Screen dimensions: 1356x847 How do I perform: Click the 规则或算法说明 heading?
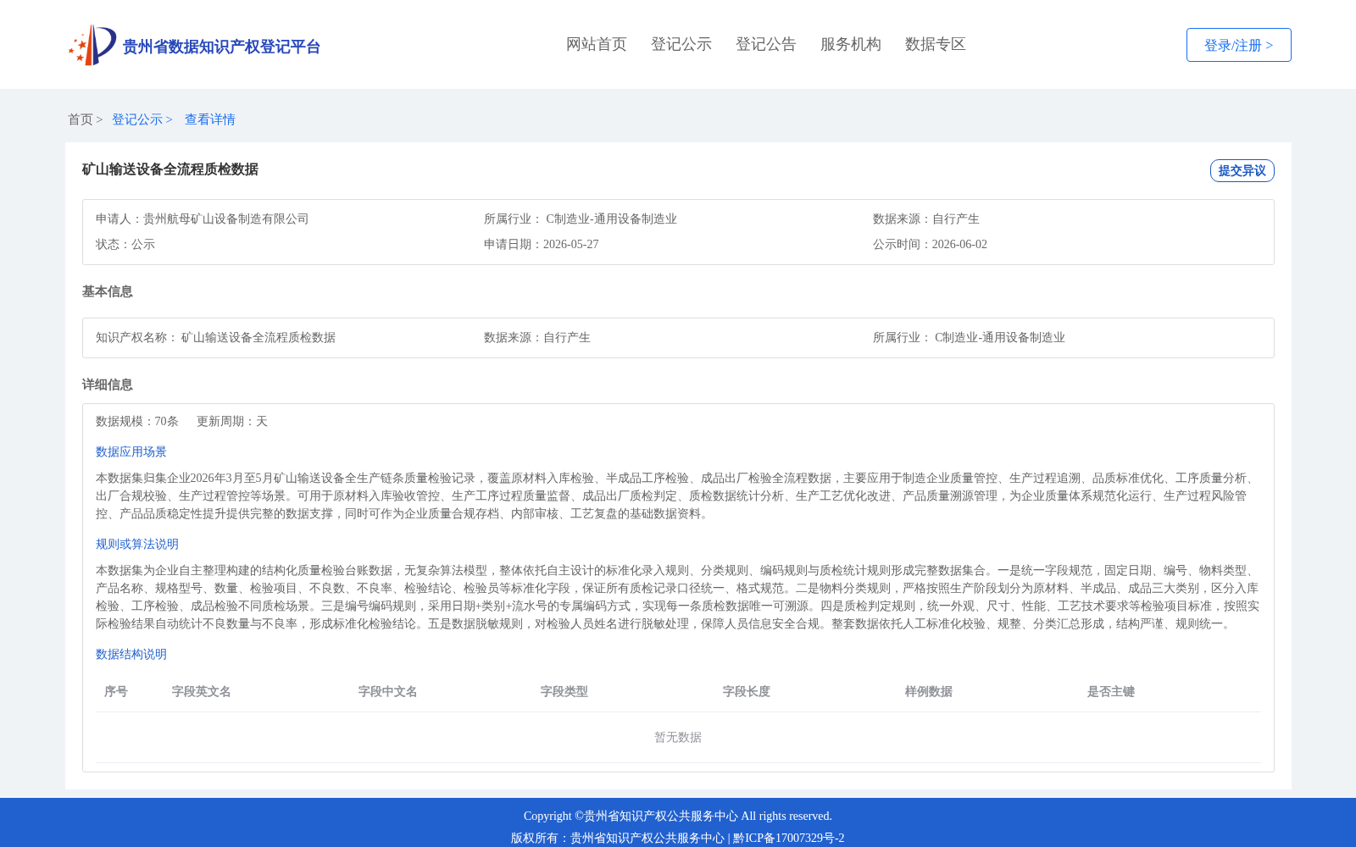(137, 544)
